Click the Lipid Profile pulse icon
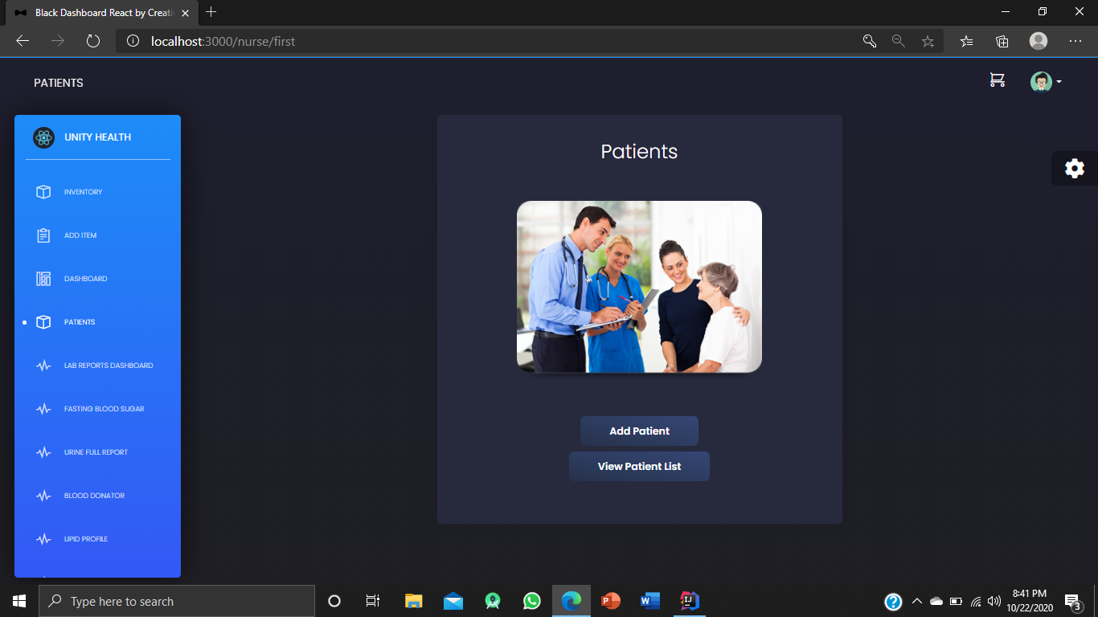Screen dimensions: 1098x617 43,539
